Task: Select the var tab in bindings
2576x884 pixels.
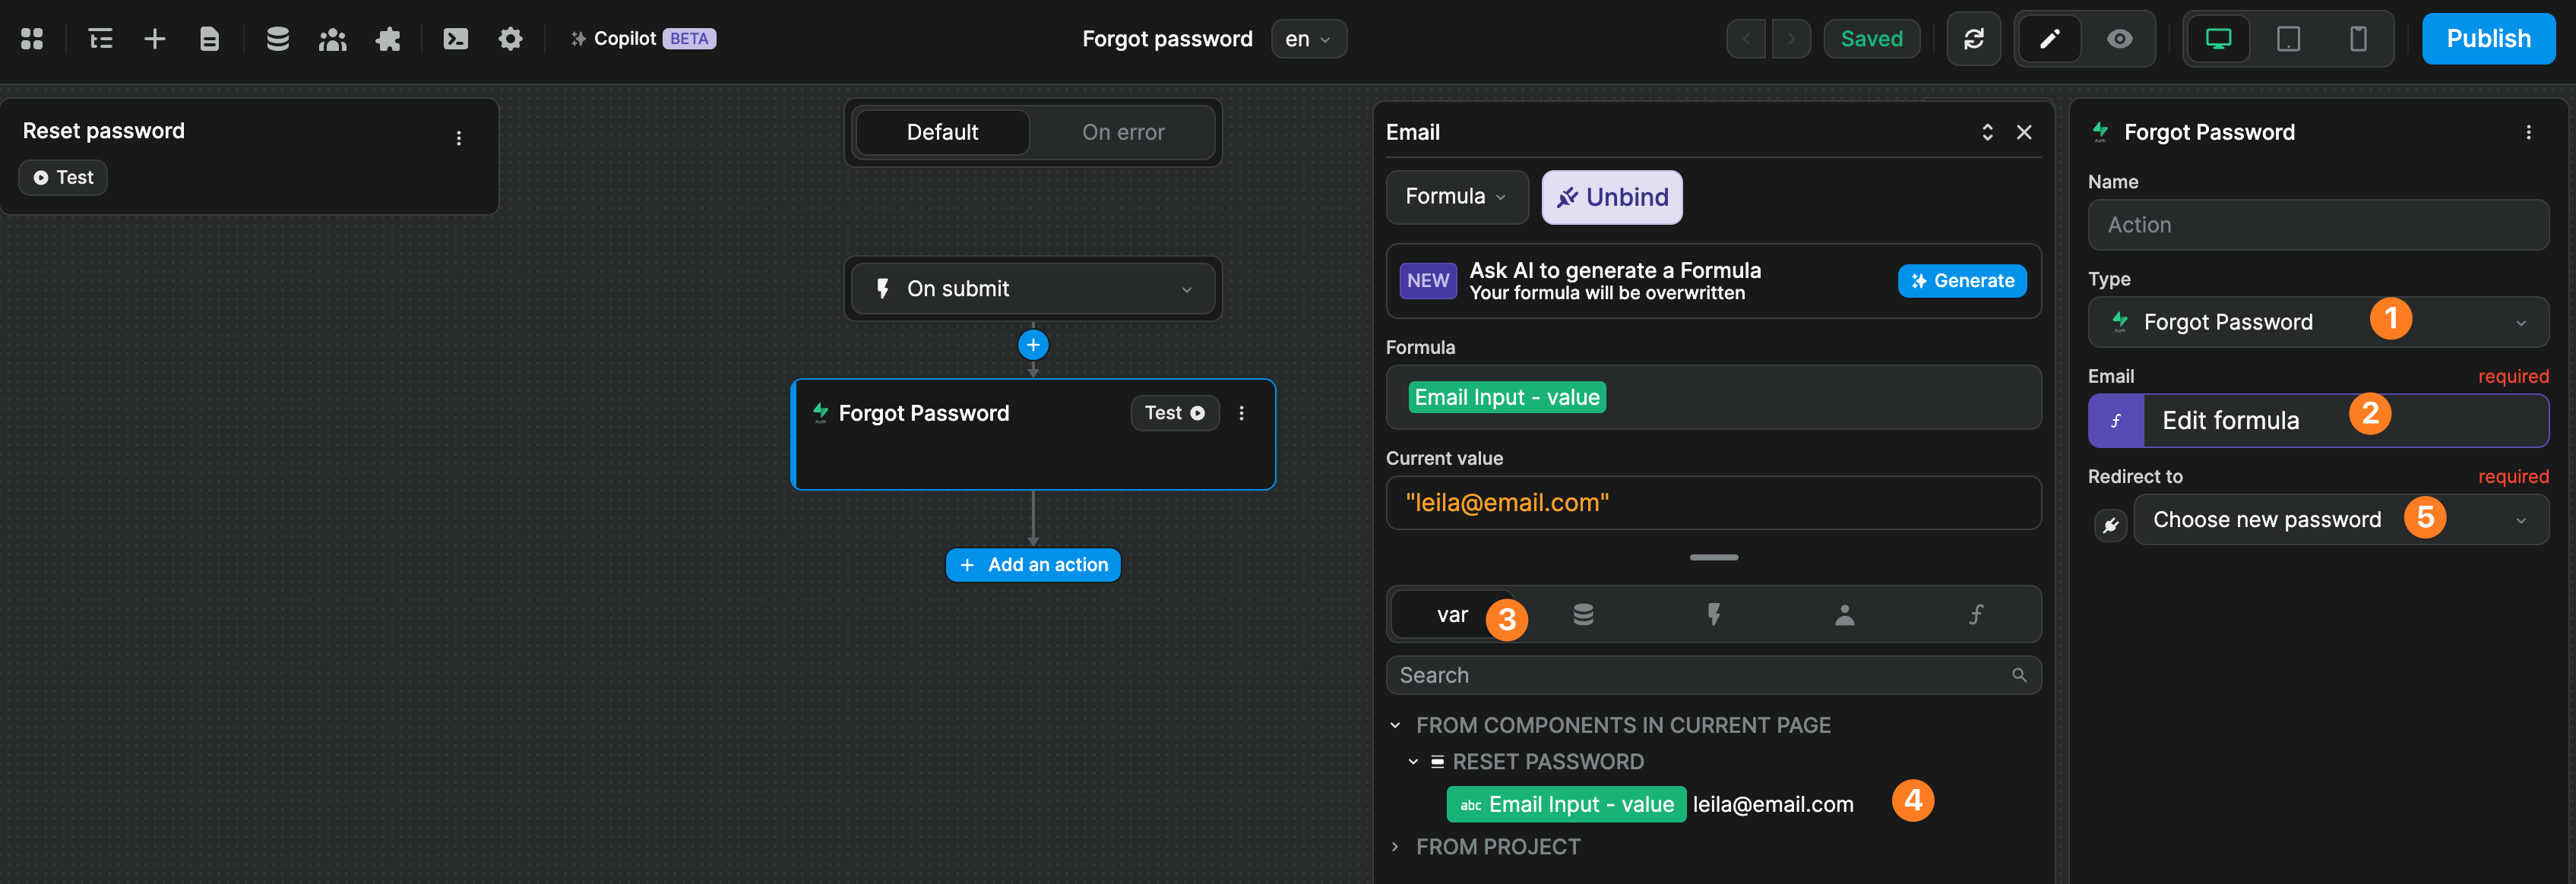Action: coord(1451,614)
